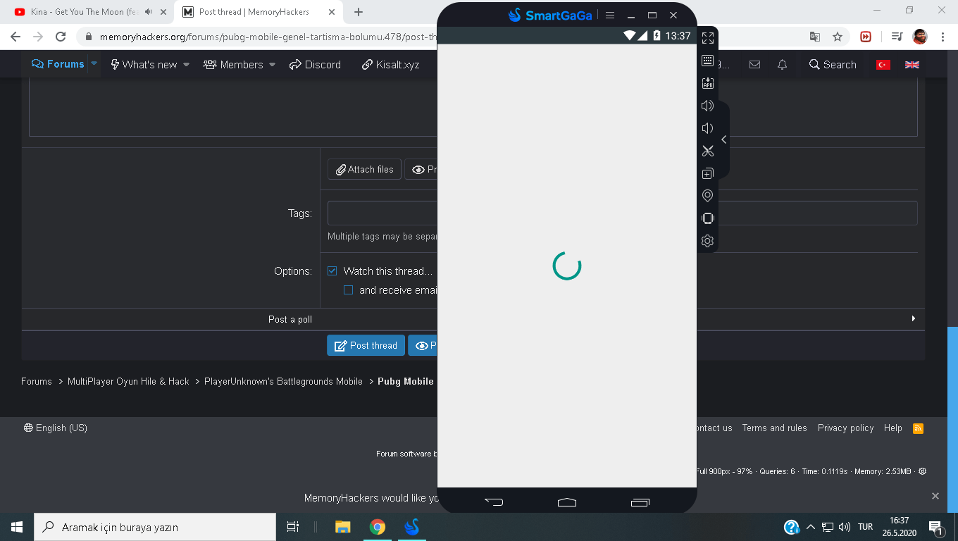Tap the Android back button

click(x=494, y=502)
